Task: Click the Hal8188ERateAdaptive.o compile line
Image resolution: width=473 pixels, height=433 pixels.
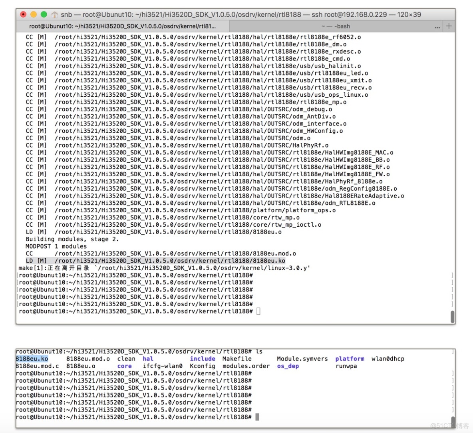Action: (x=215, y=196)
